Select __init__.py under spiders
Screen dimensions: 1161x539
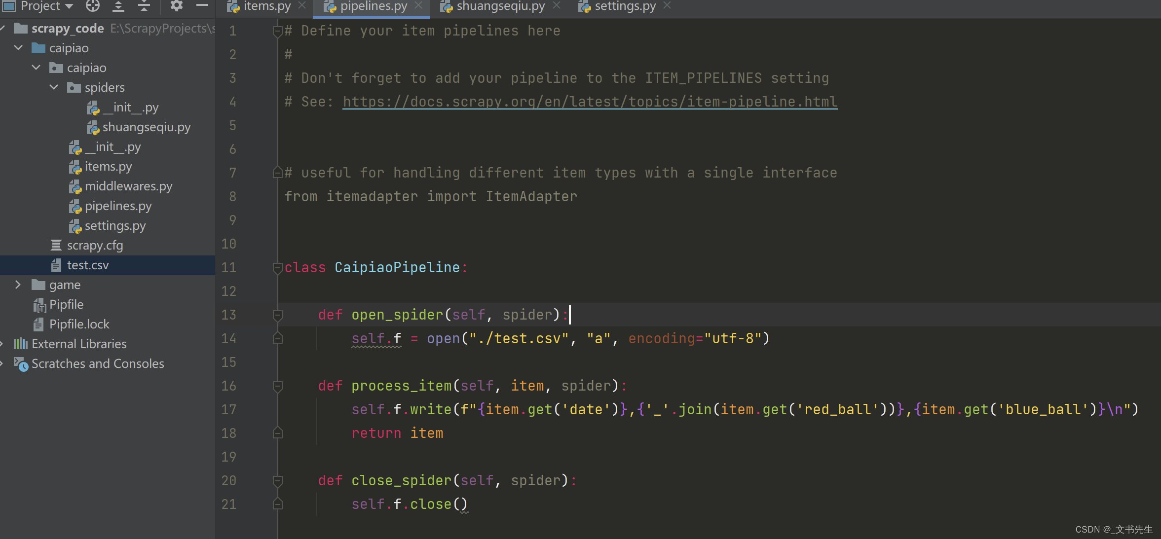point(130,108)
